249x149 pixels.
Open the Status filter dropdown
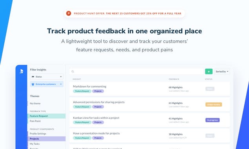[47, 77]
